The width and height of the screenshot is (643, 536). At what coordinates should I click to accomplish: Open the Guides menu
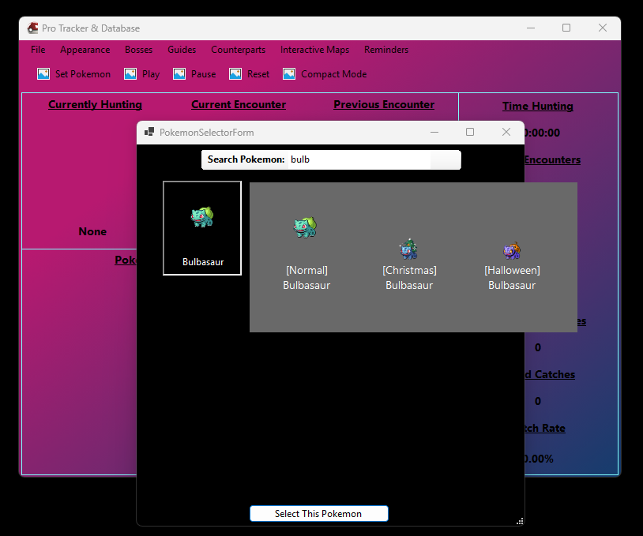182,50
